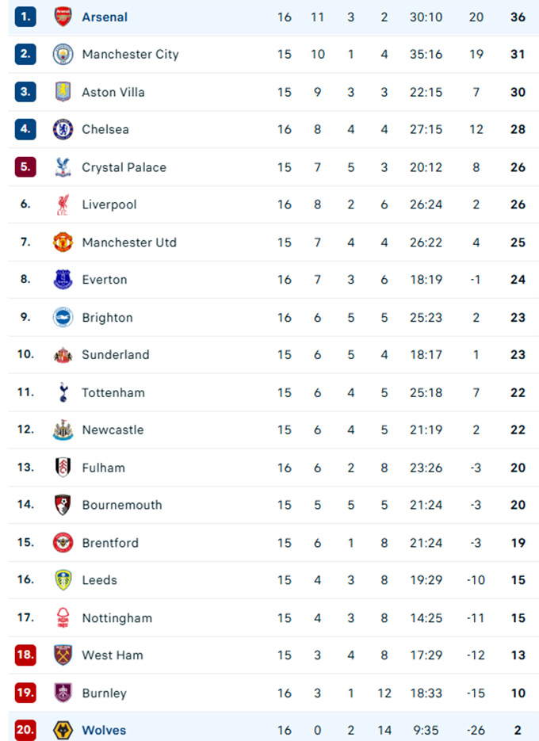
Task: Click the Aston Villa crest icon
Action: [x=63, y=92]
